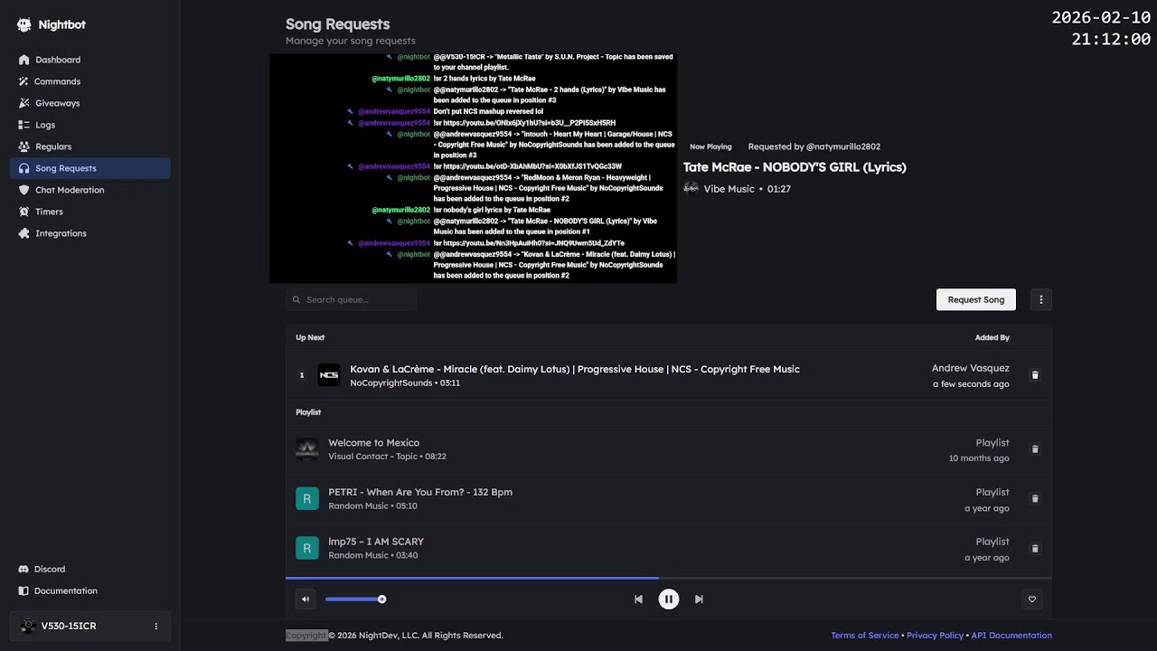The height and width of the screenshot is (651, 1157).
Task: Click the Timers hourglass icon
Action: click(24, 212)
